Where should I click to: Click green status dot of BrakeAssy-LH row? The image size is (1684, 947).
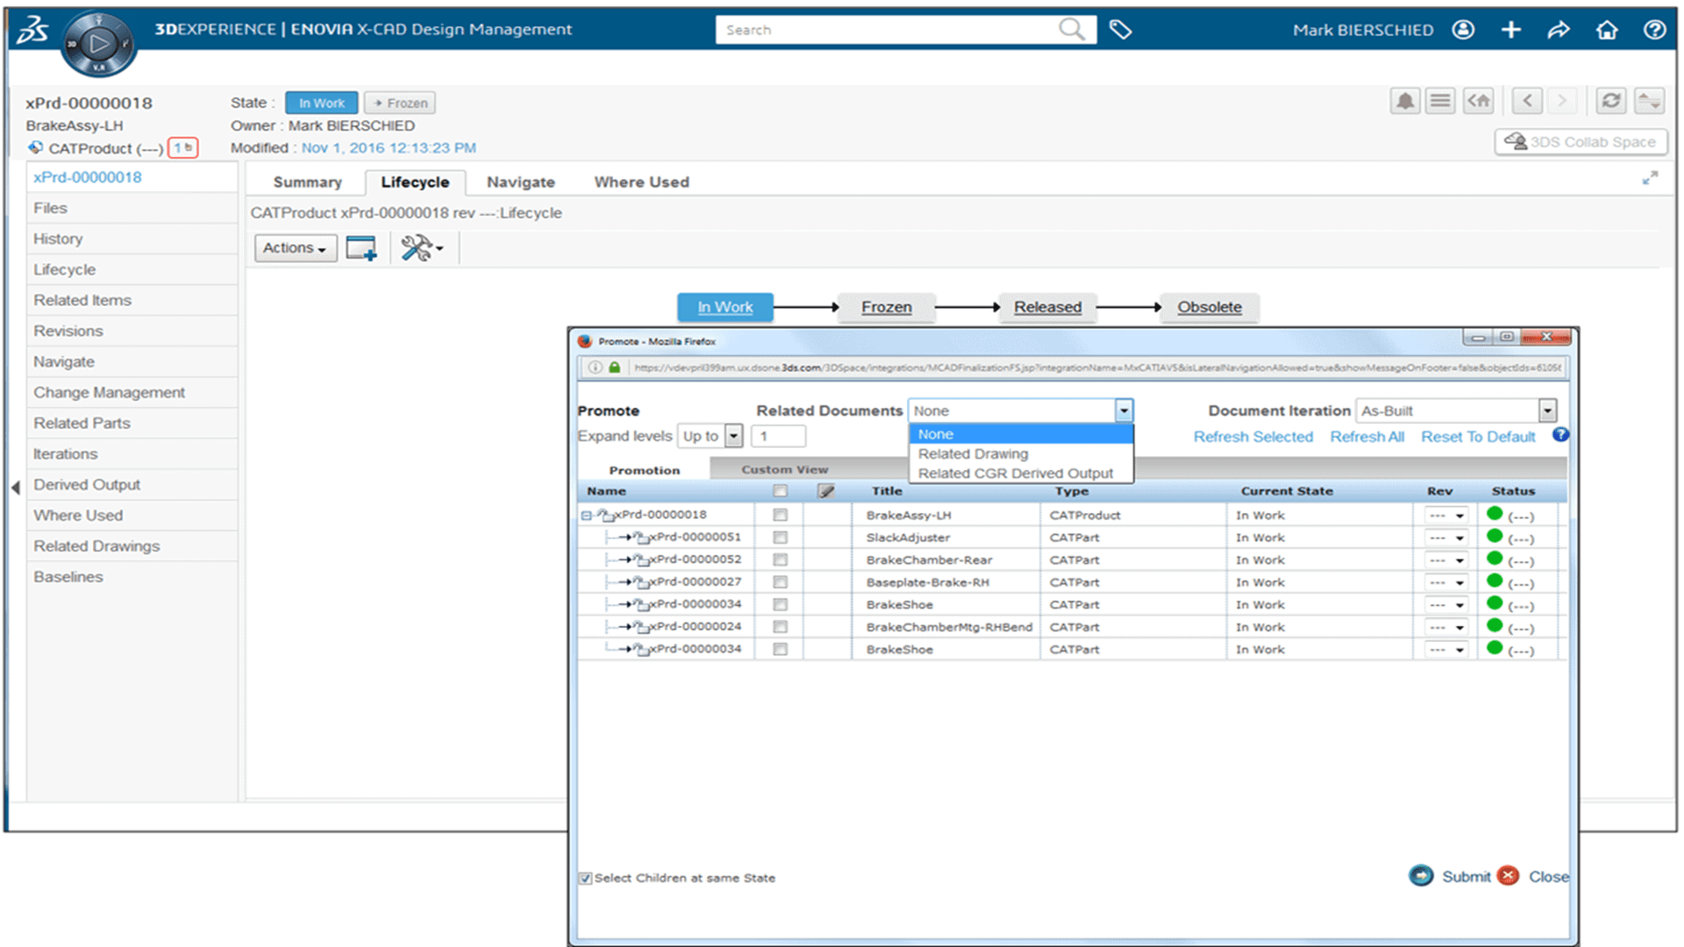click(1495, 514)
